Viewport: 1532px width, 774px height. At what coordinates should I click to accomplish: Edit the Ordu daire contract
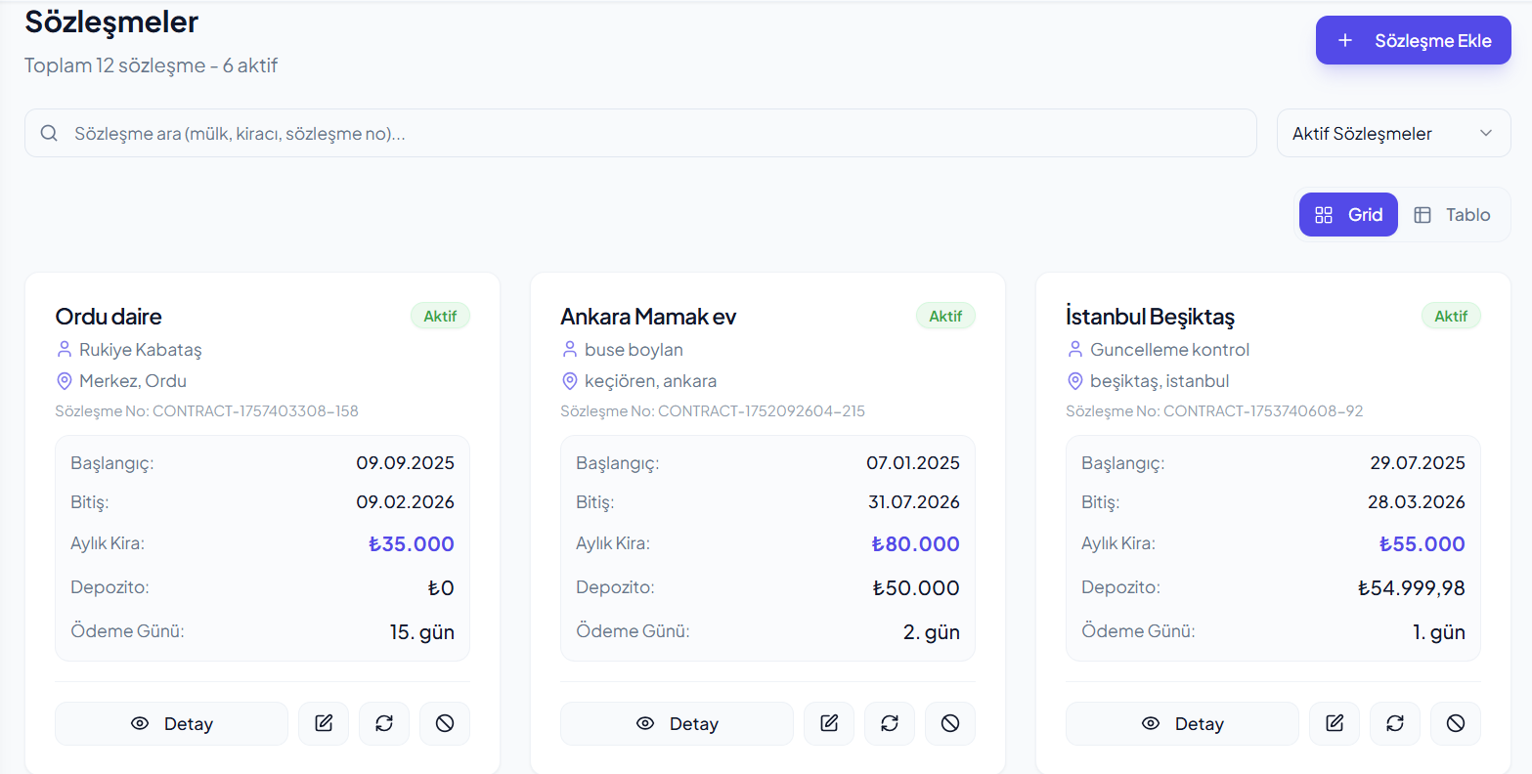click(324, 723)
